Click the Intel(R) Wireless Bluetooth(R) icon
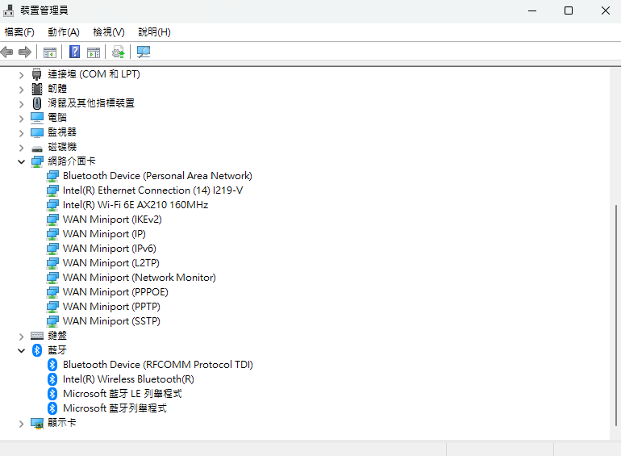The height and width of the screenshot is (456, 621). (x=52, y=379)
